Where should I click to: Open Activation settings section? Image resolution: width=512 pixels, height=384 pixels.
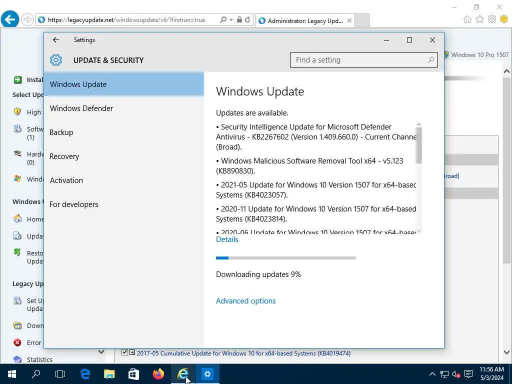pos(124,180)
